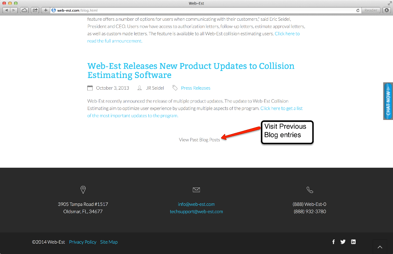
Task: Open the Share button in the toolbar
Action: coord(35,10)
